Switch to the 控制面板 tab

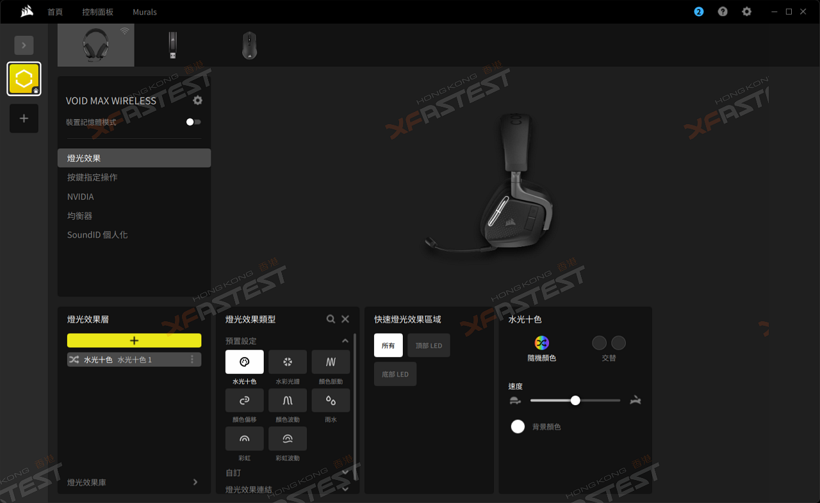(x=98, y=12)
